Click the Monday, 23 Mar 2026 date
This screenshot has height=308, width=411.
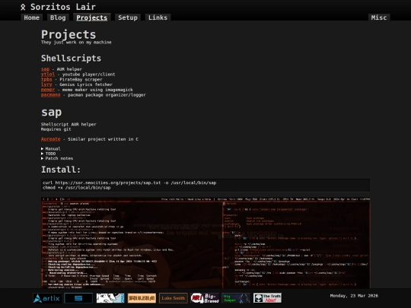pos(354,296)
